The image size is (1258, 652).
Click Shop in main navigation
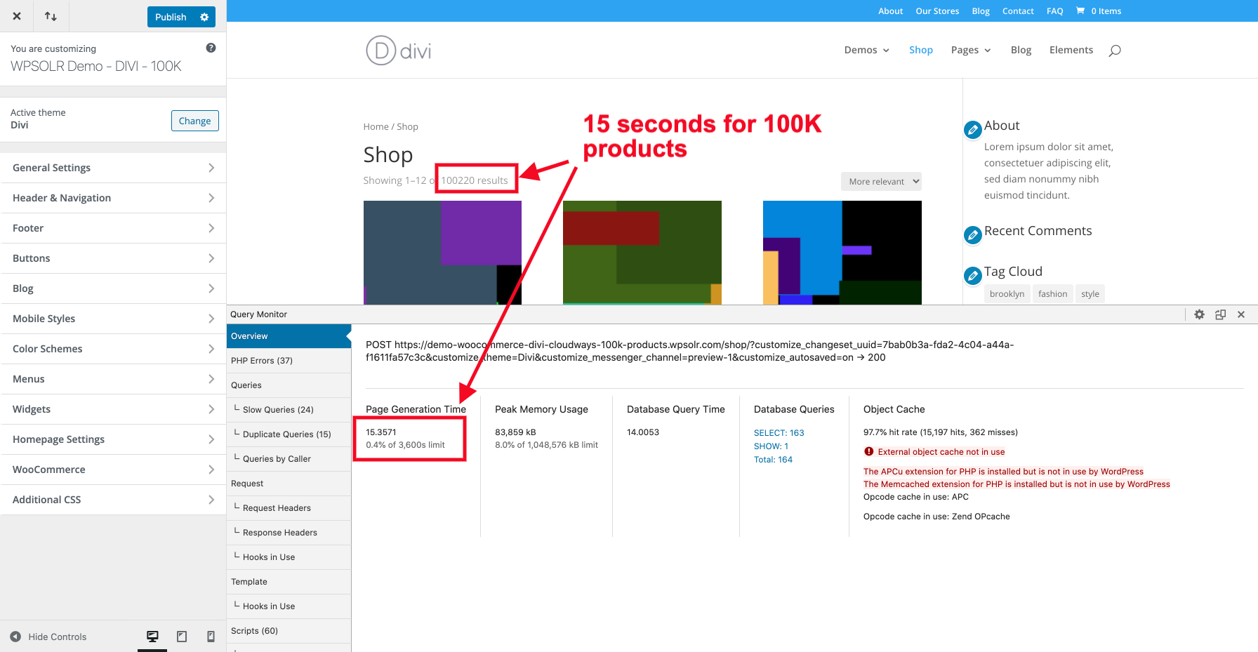tap(920, 50)
